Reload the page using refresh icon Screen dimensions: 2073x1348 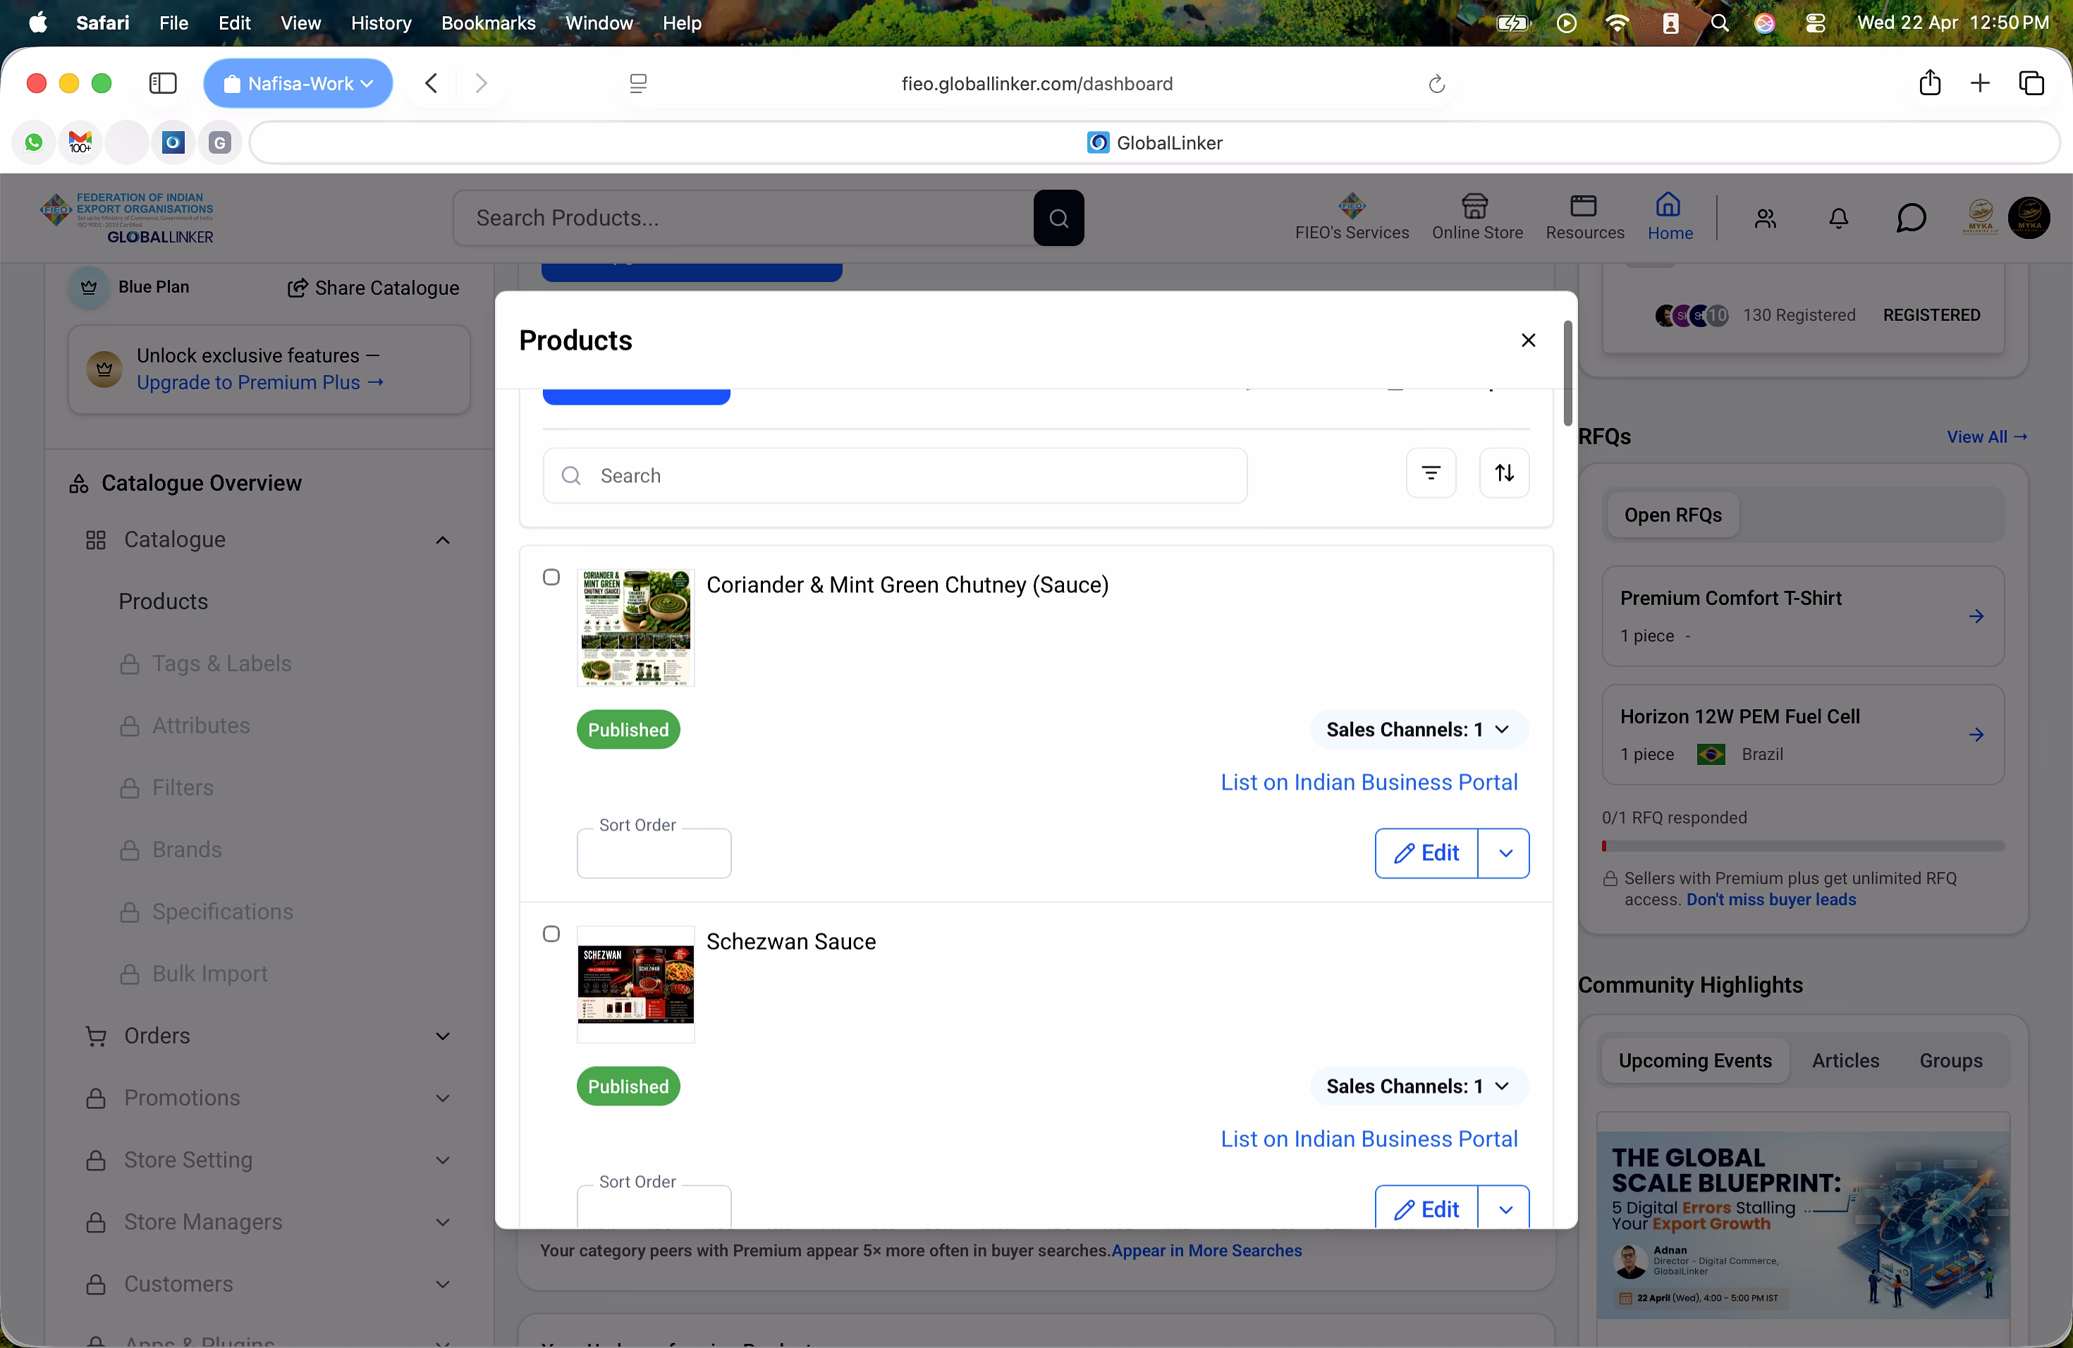coord(1436,84)
